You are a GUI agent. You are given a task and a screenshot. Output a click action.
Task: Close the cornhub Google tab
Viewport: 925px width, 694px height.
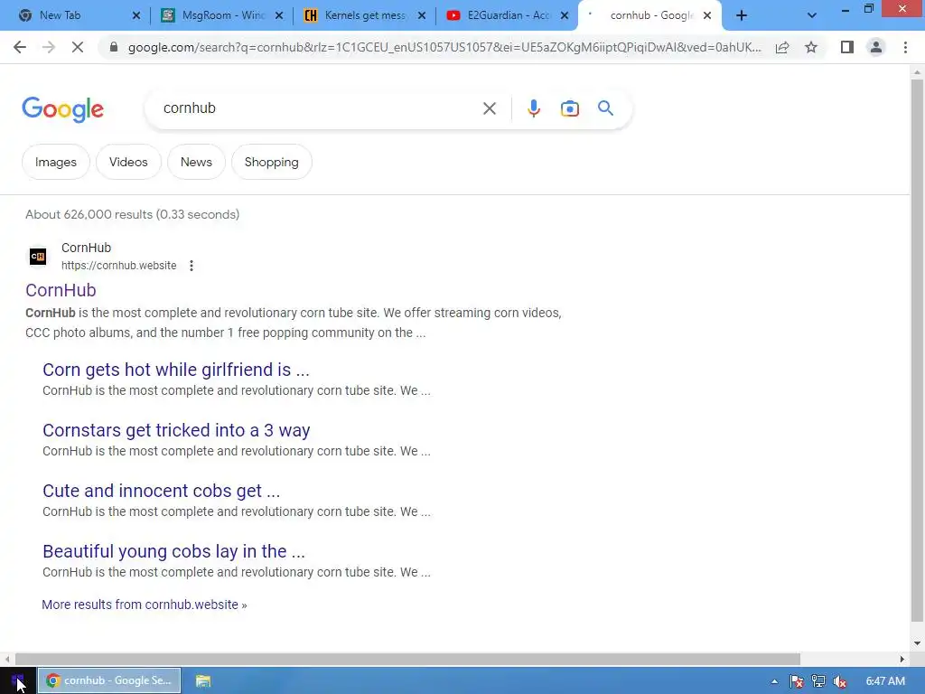pyautogui.click(x=707, y=16)
